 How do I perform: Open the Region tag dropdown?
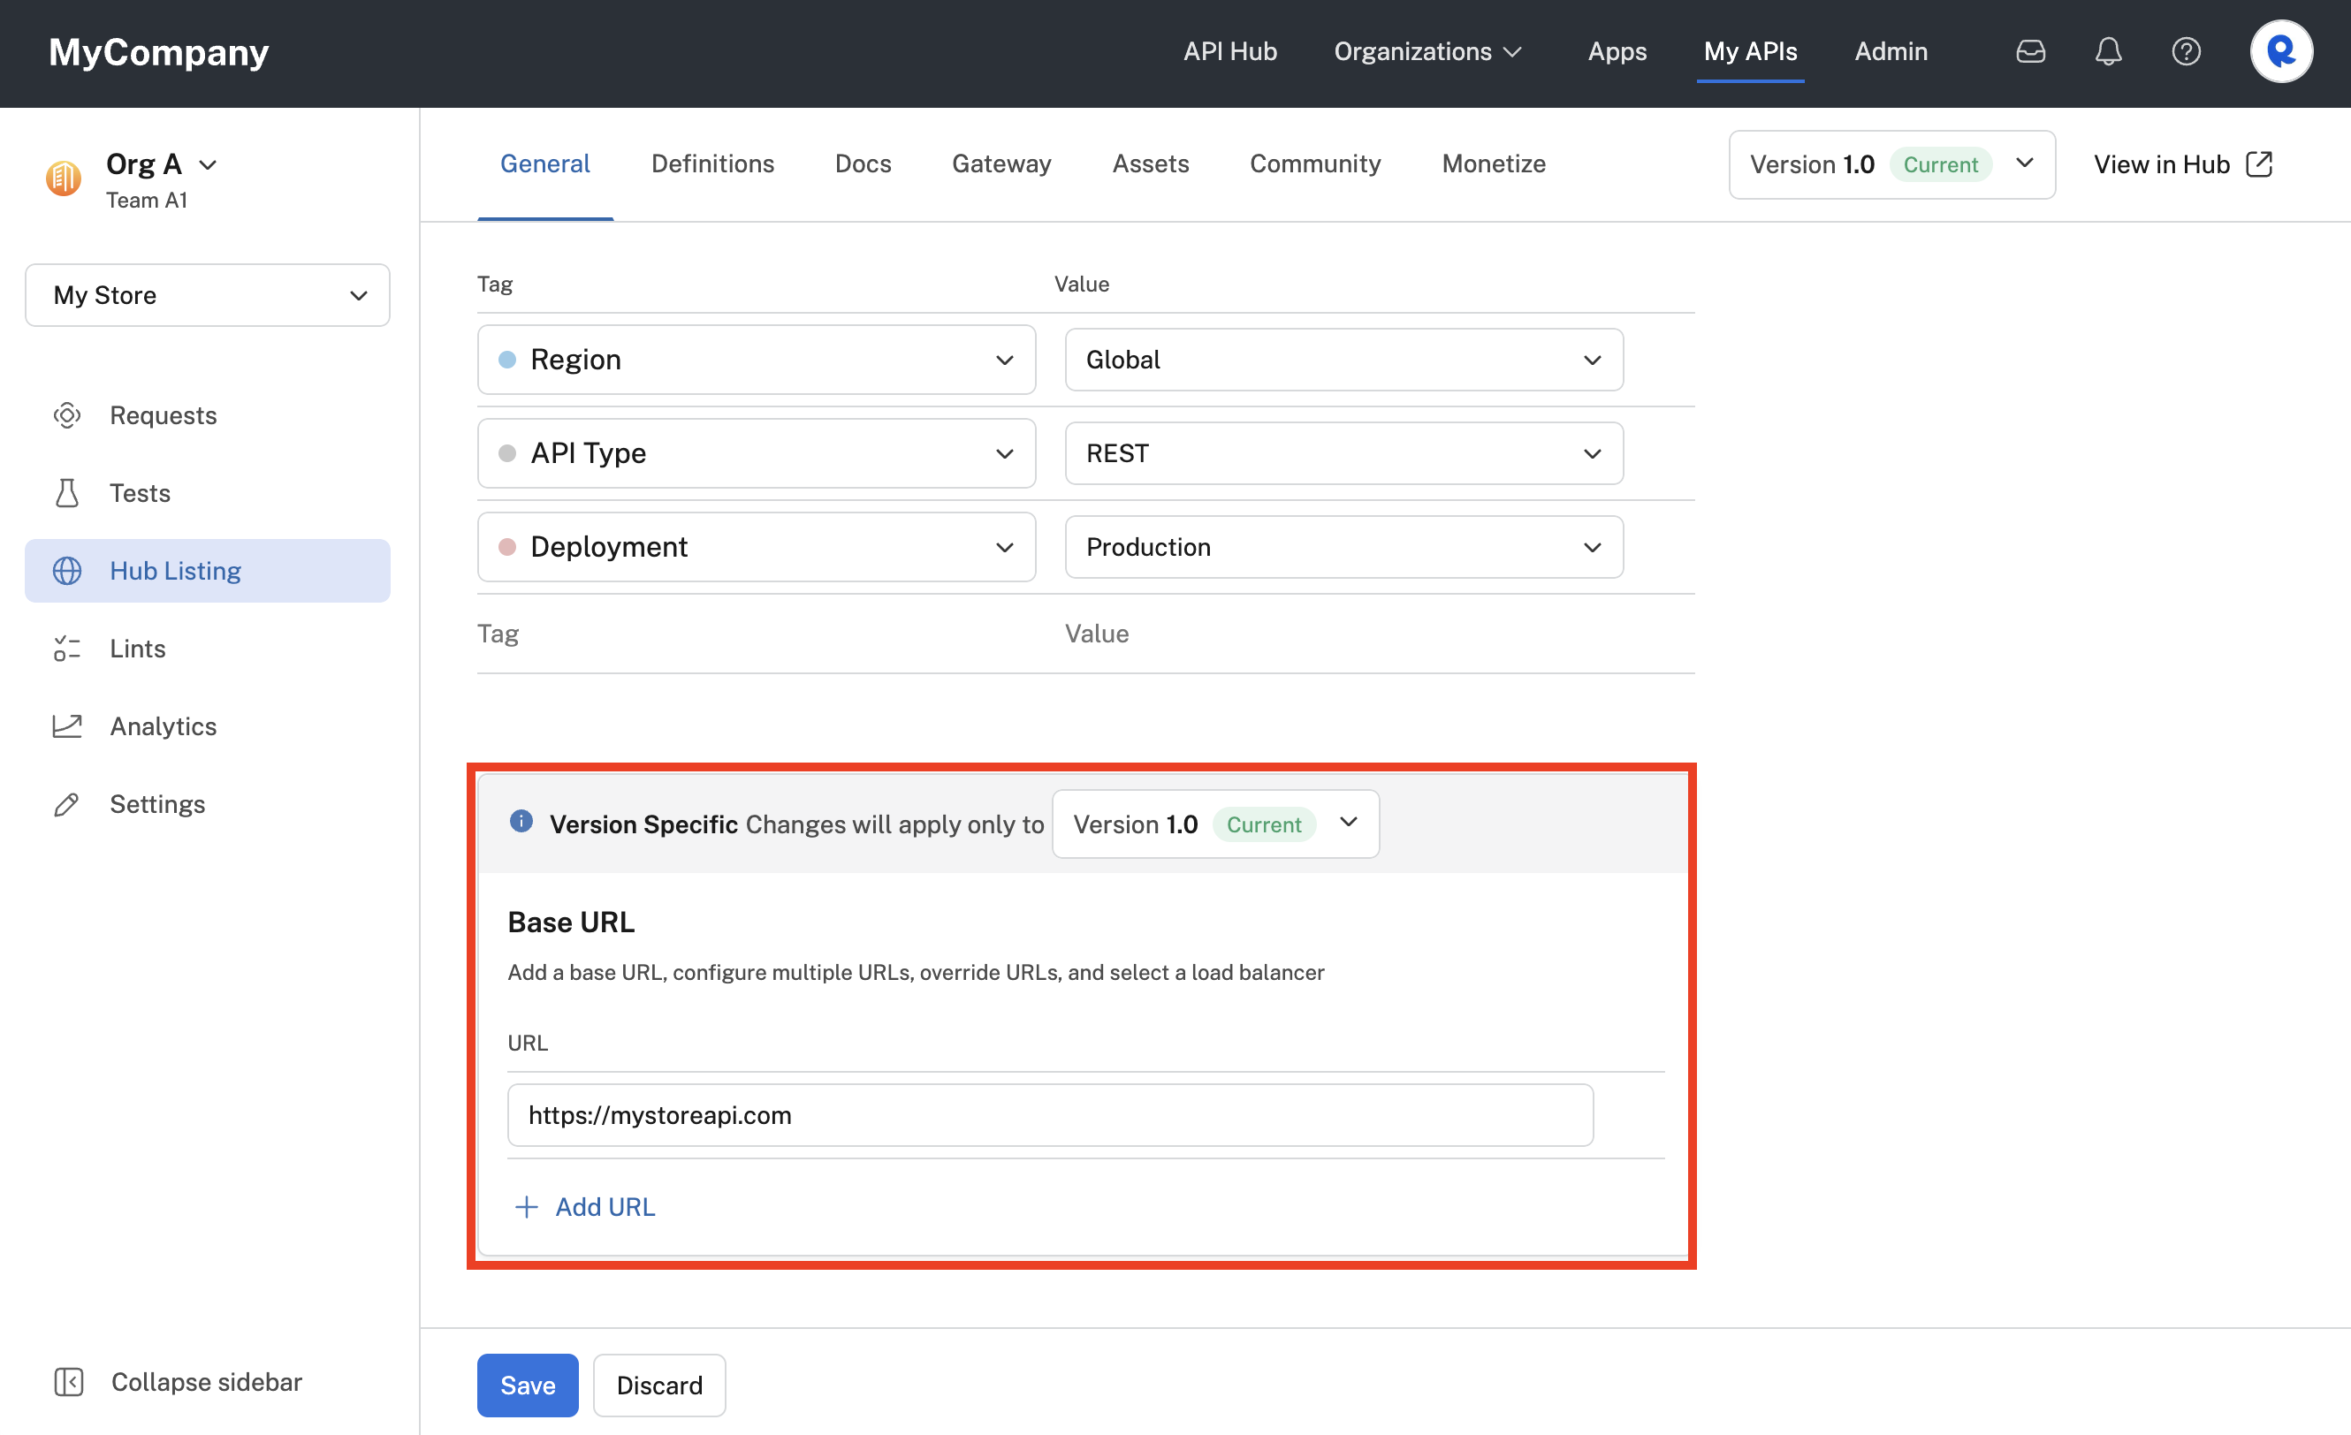coord(757,360)
